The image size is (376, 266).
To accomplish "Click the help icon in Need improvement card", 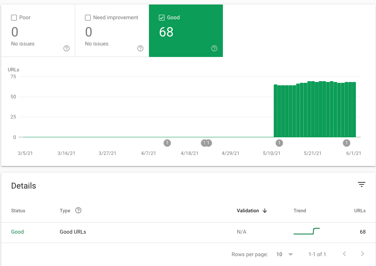I will point(140,48).
